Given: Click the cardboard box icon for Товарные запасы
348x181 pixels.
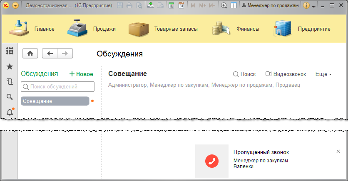Looking at the screenshot, I should pyautogui.click(x=139, y=29).
